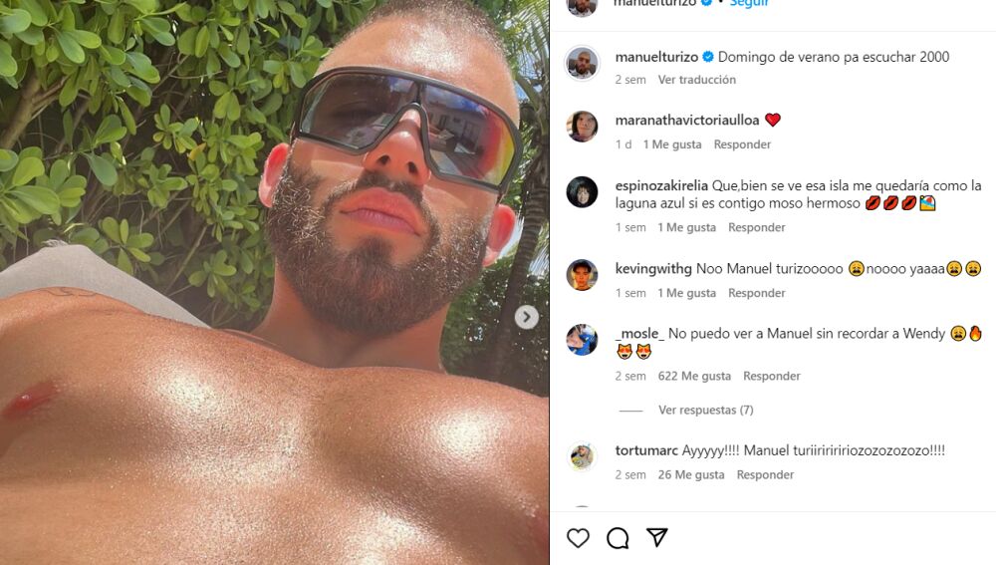This screenshot has width=996, height=565.
Task: Open _mosle_ profile avatar
Action: click(582, 340)
